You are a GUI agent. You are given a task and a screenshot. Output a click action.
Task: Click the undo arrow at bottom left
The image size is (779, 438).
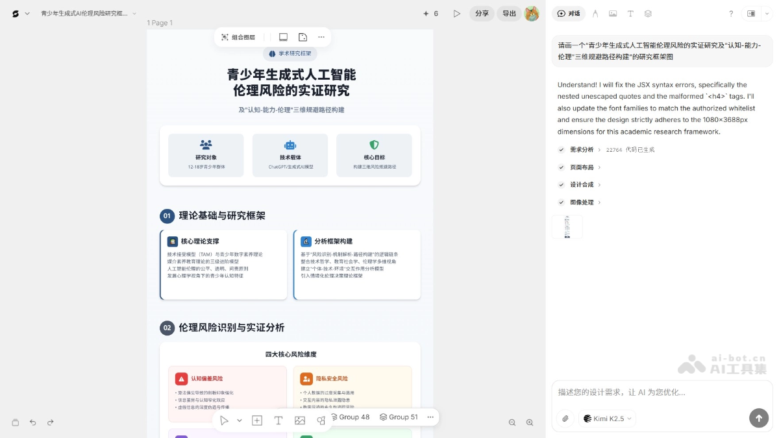(33, 422)
